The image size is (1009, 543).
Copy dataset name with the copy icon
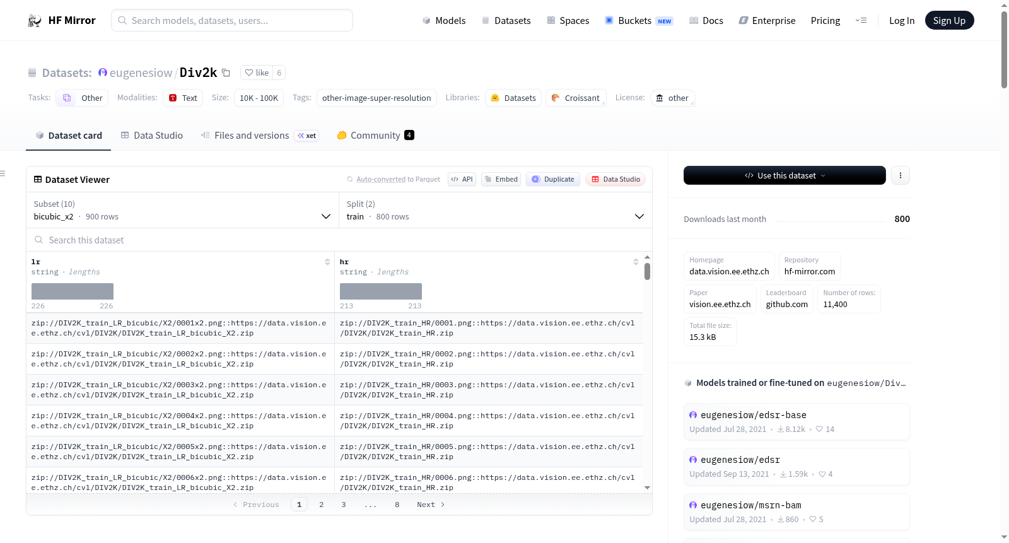tap(226, 73)
